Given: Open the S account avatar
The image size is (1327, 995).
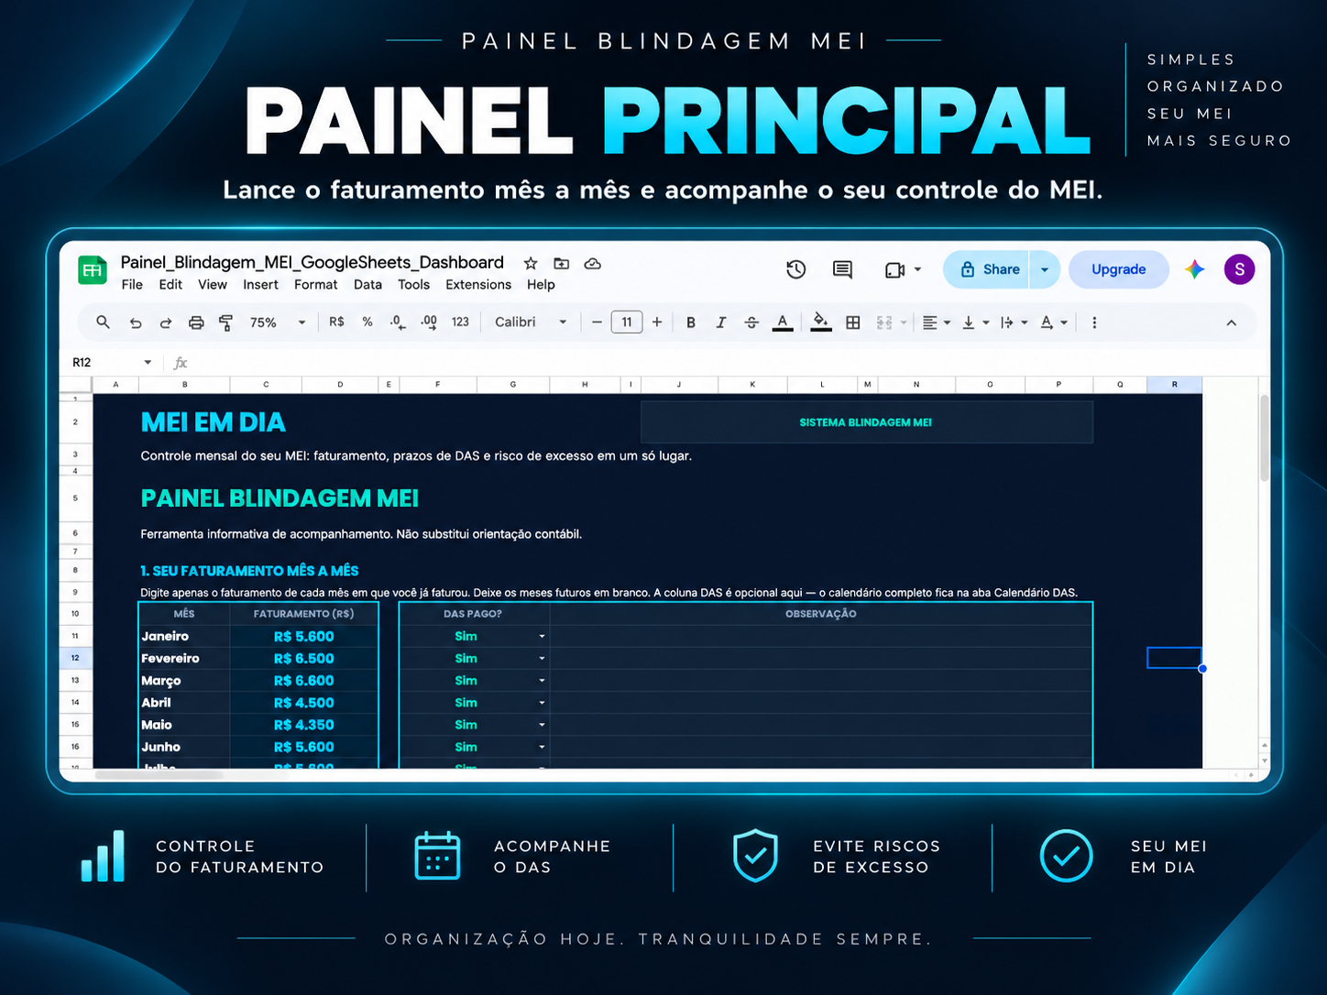Looking at the screenshot, I should click(1239, 269).
